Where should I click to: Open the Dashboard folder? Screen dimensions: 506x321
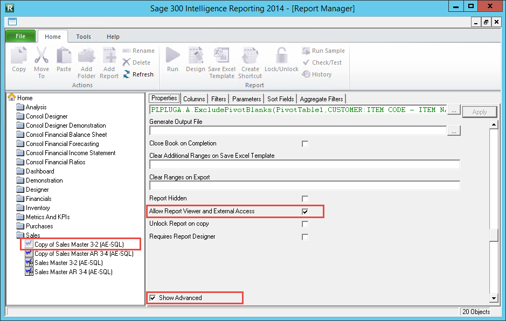(36, 171)
